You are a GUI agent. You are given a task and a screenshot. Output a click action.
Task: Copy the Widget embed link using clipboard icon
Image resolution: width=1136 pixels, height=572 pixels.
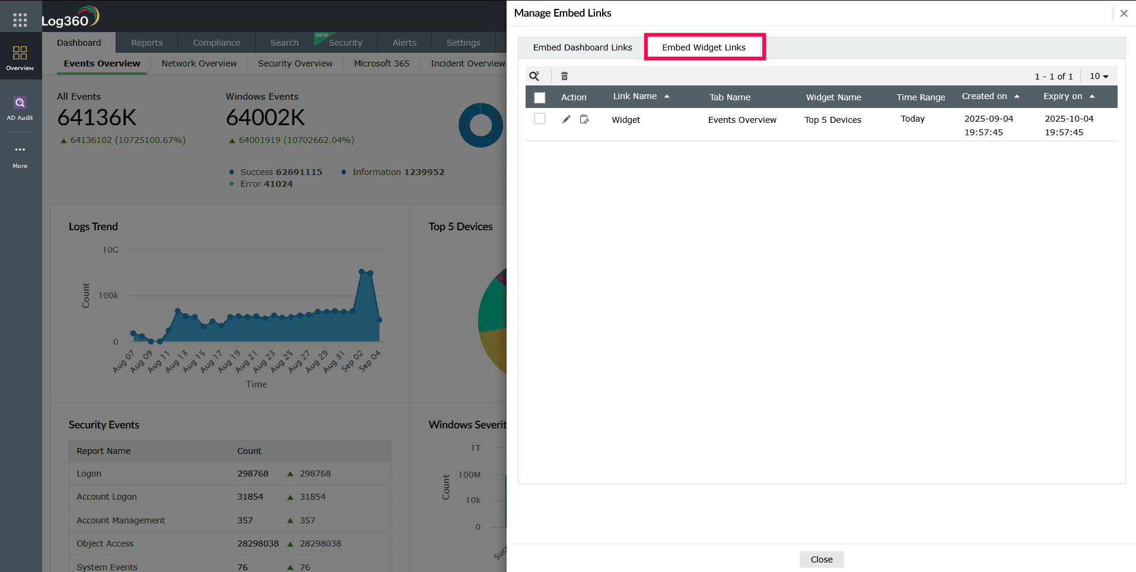click(584, 119)
